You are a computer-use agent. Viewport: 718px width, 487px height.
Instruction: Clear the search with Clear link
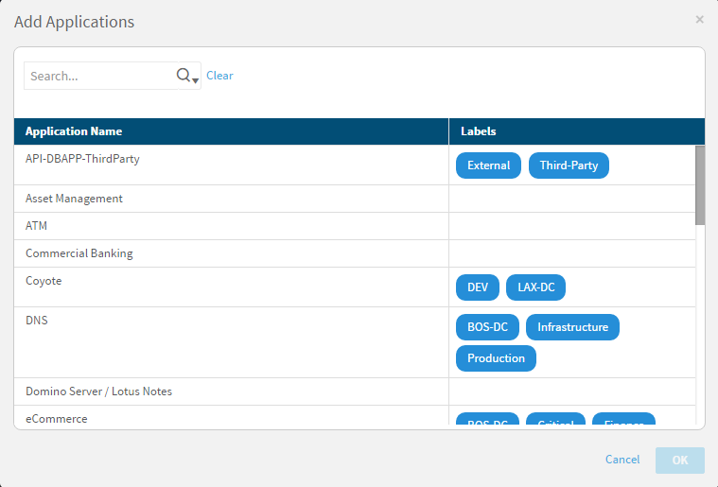[219, 76]
